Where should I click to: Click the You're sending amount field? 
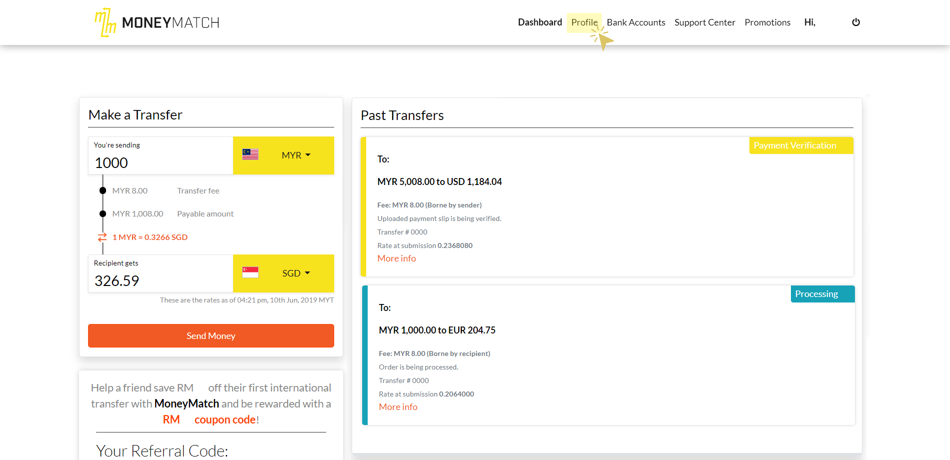tap(160, 162)
